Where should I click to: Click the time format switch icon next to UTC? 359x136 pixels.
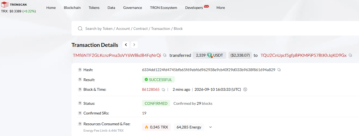click(x=245, y=89)
